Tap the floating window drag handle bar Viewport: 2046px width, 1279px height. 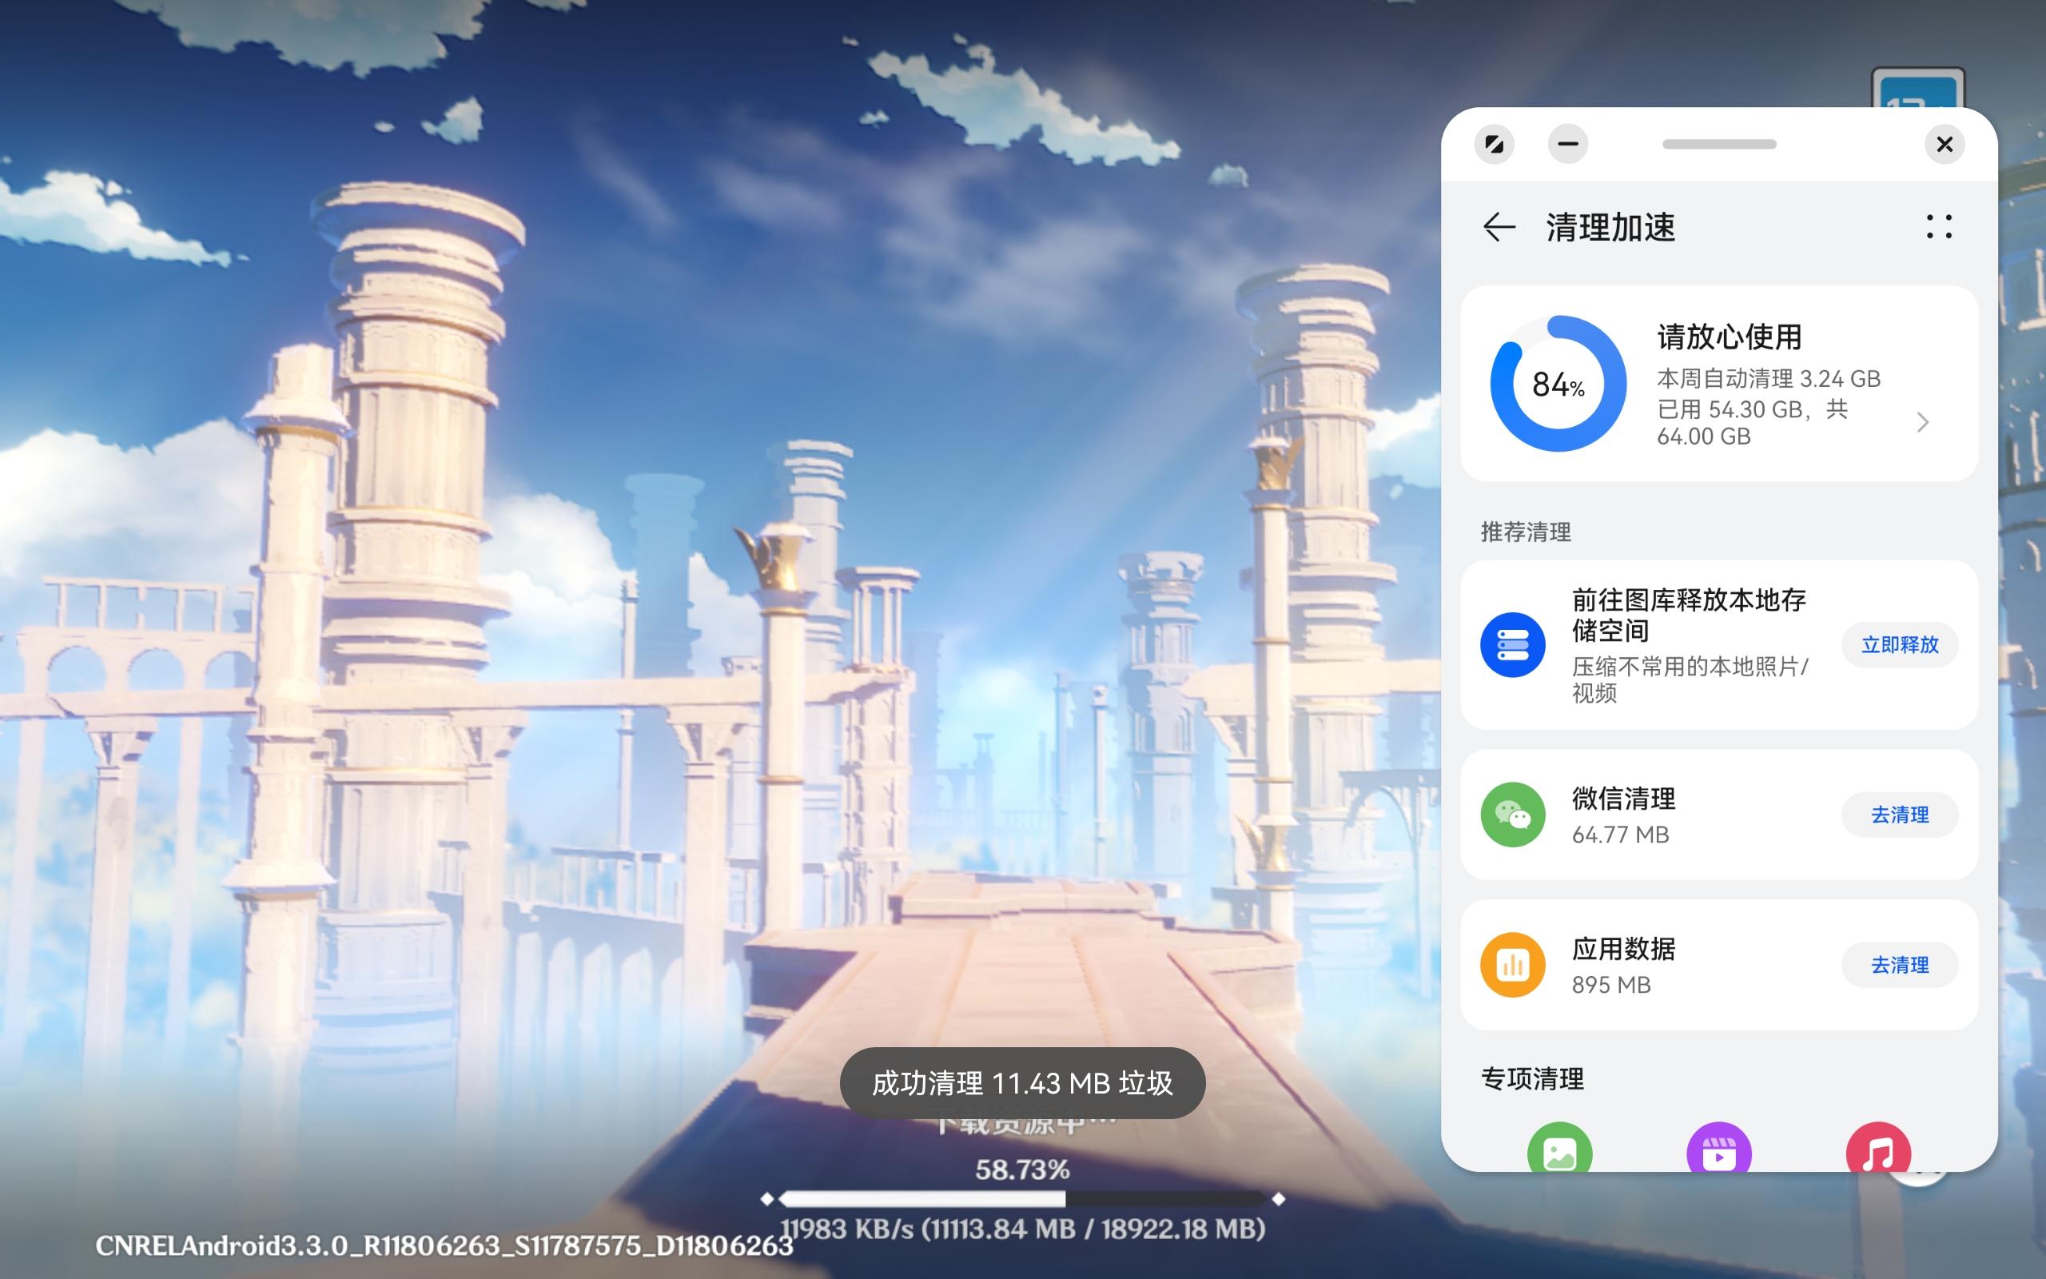[1719, 144]
